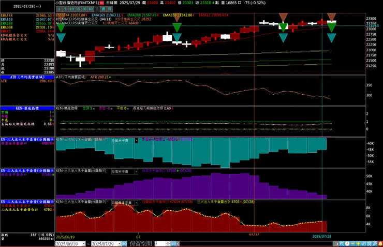Select the 60-minute timeframe button
Screen dimensions: 383x247
coord(91,9)
